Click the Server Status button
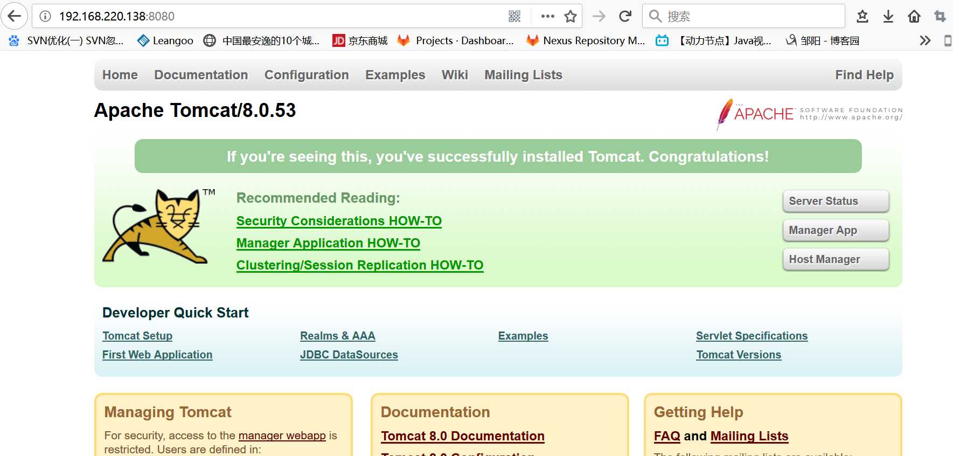This screenshot has width=953, height=456. [x=836, y=201]
